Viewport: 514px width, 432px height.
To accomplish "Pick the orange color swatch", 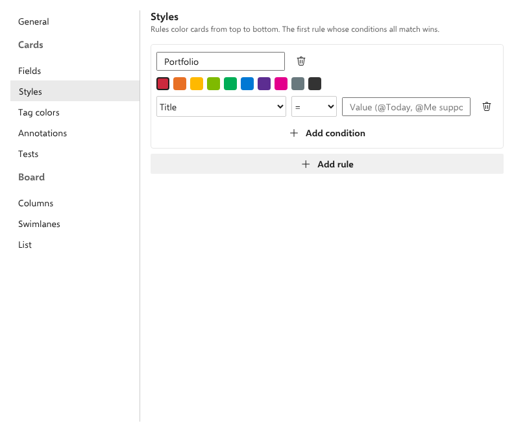I will click(180, 84).
